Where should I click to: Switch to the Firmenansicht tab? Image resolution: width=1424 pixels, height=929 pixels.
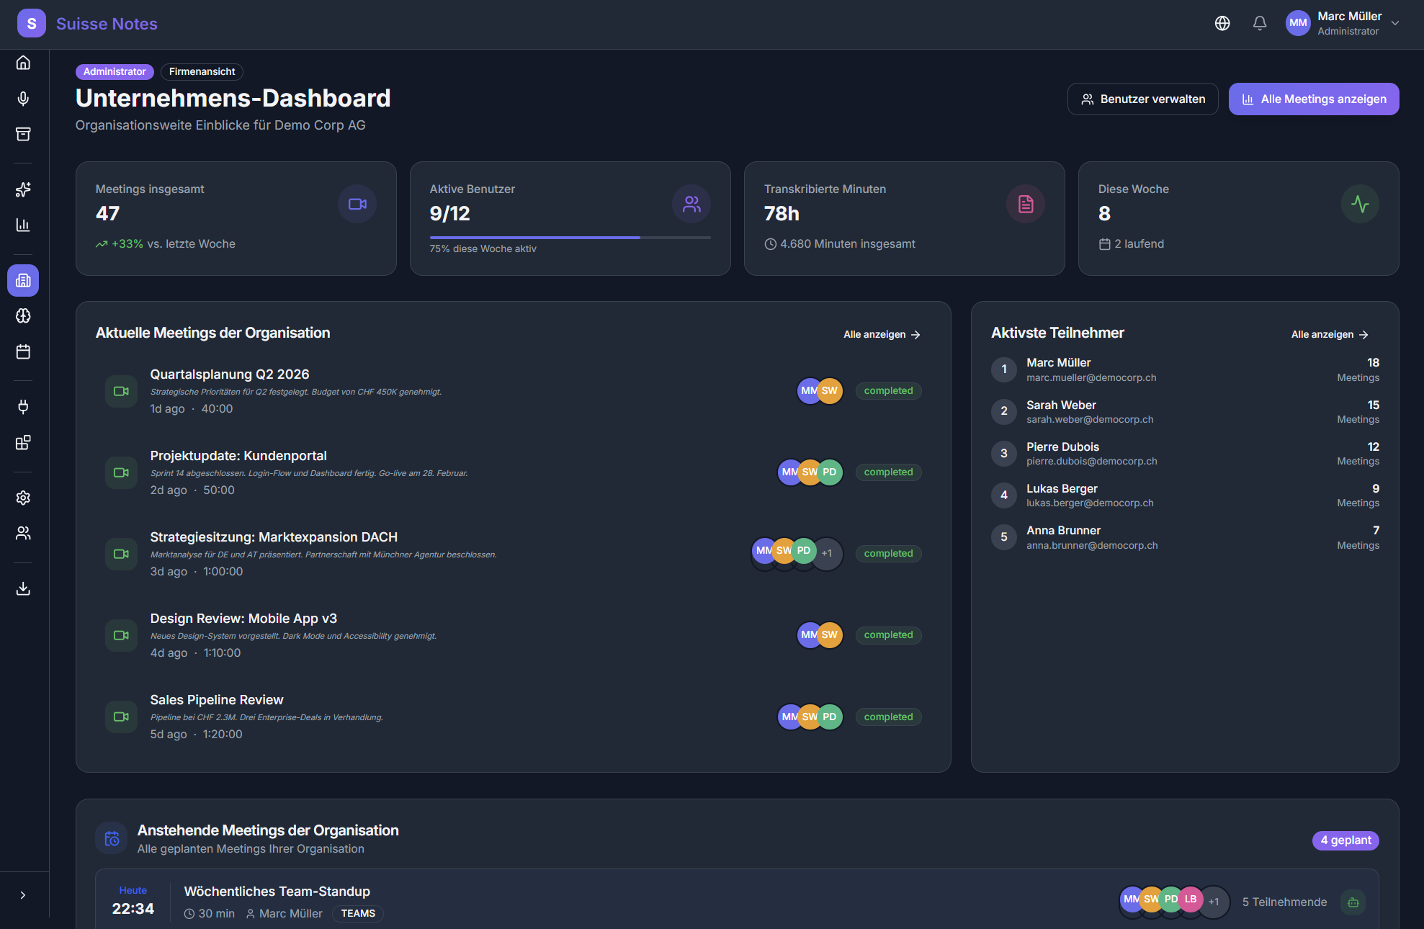(202, 71)
